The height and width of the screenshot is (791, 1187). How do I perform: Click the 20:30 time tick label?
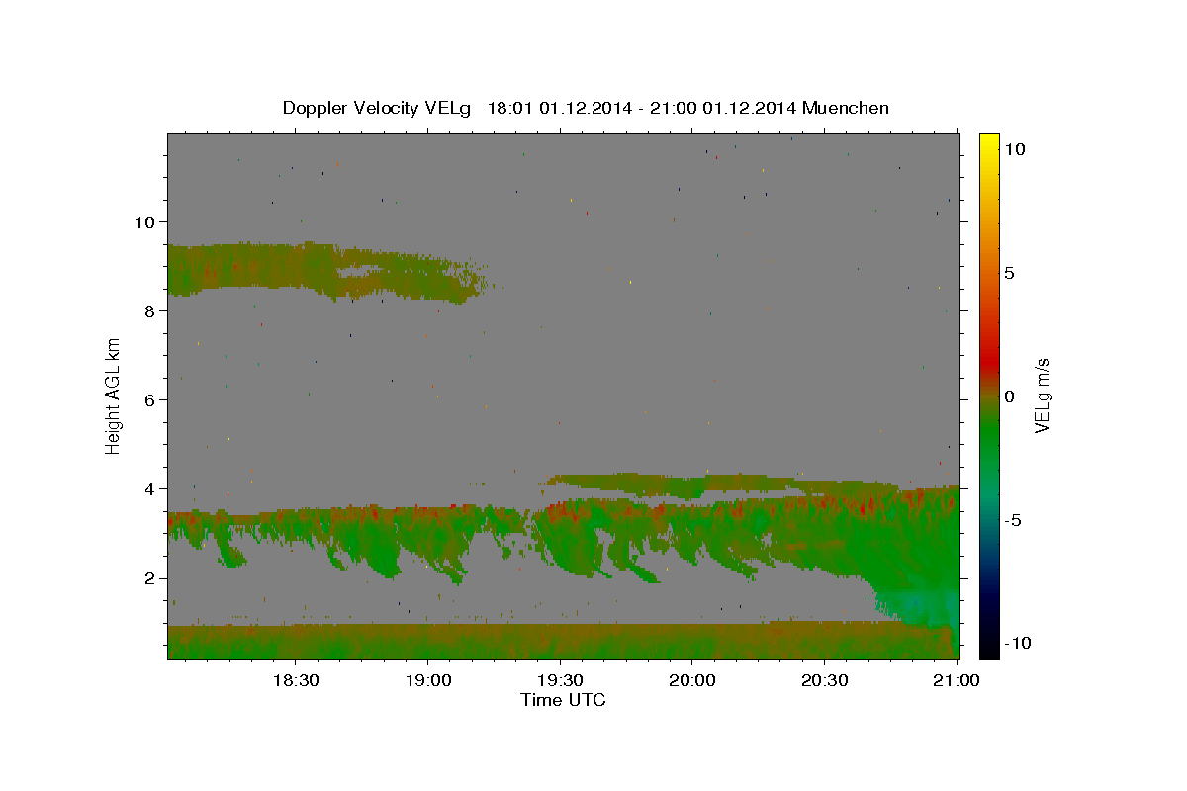pos(825,681)
